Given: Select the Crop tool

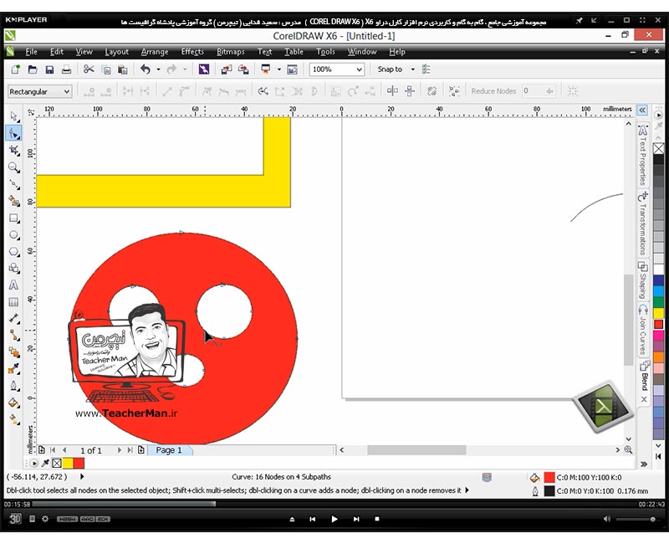Looking at the screenshot, I should [13, 151].
